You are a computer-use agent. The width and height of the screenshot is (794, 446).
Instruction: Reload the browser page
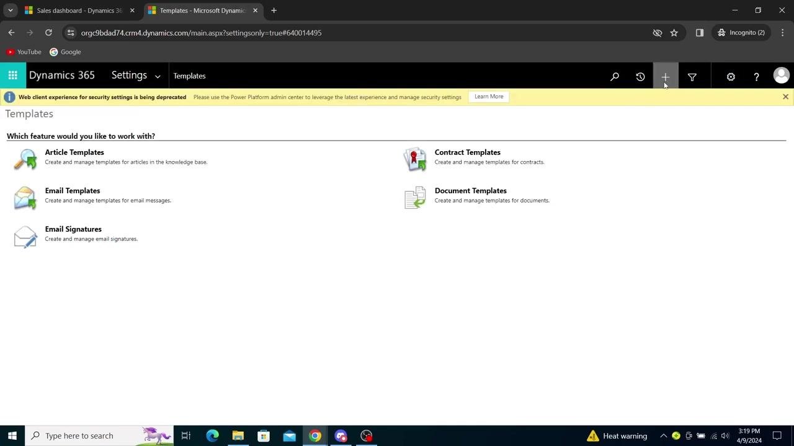click(48, 33)
